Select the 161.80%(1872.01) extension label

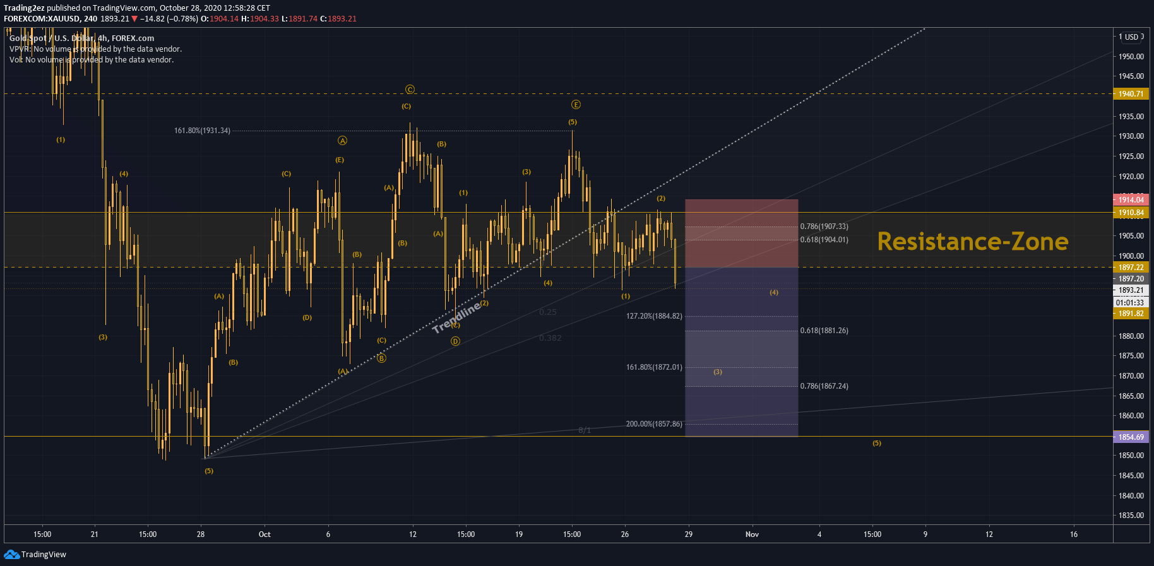point(654,367)
